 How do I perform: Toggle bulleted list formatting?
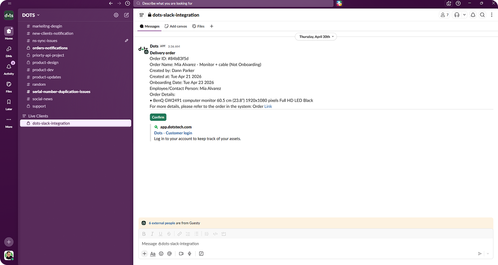click(196, 234)
